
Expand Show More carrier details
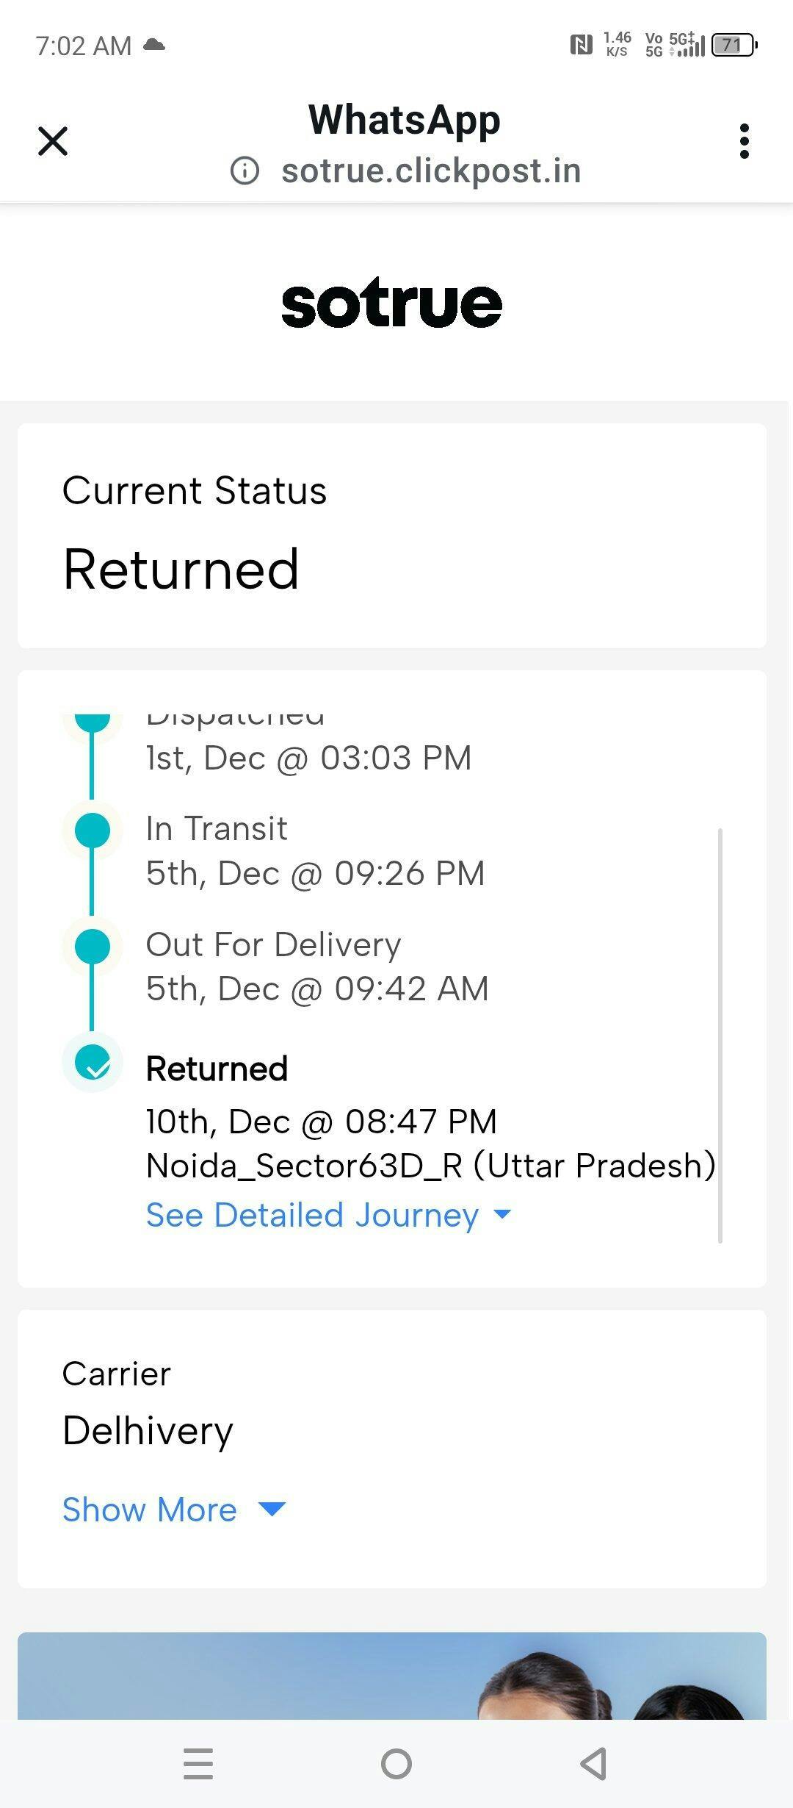[150, 1510]
